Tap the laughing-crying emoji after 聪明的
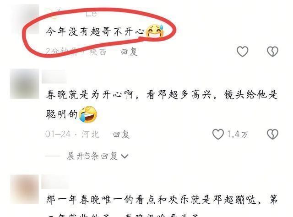This screenshot has height=217, width=293. click(88, 114)
